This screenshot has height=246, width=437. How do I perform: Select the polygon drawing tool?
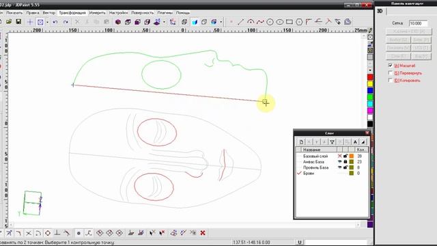[299, 22]
